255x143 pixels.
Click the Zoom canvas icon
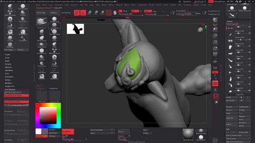coord(215,36)
